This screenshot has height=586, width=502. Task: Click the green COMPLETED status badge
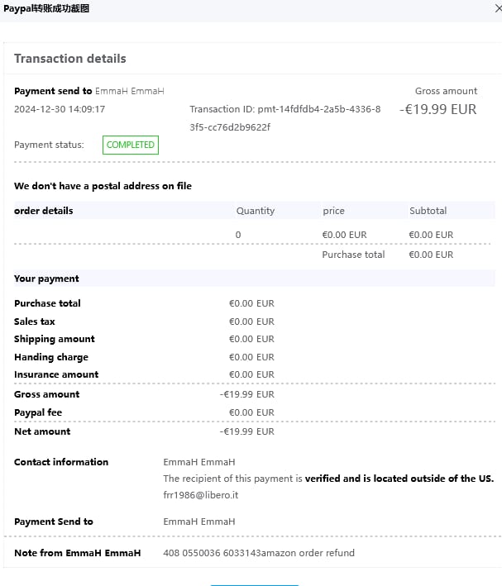tap(130, 145)
